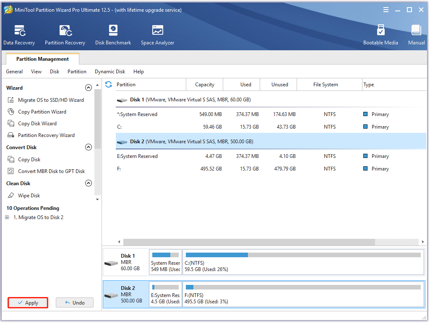430x323 pixels.
Task: Click the Disk 1 drive icon in partition list
Action: pyautogui.click(x=122, y=100)
